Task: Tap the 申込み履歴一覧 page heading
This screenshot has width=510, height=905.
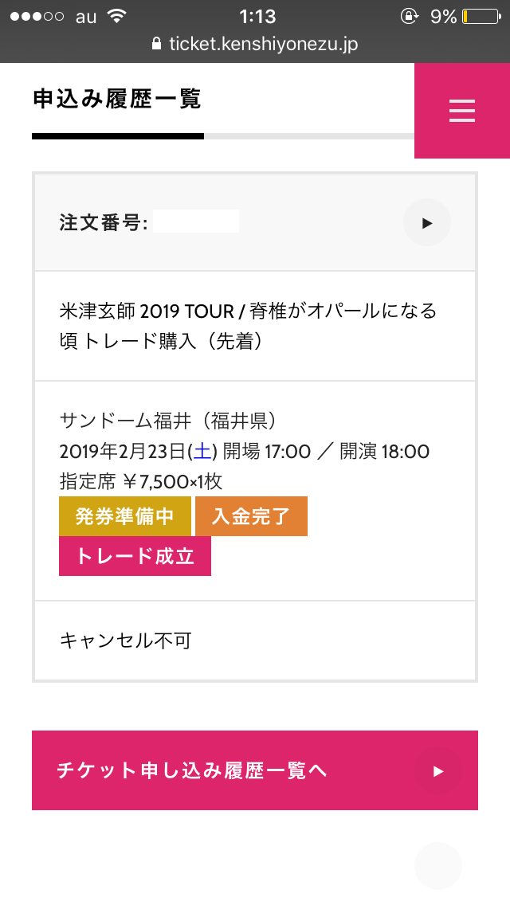Action: click(117, 100)
